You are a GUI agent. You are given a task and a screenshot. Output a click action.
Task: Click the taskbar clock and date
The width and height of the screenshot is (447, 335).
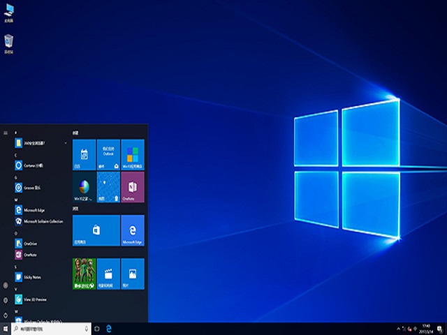pos(425,328)
